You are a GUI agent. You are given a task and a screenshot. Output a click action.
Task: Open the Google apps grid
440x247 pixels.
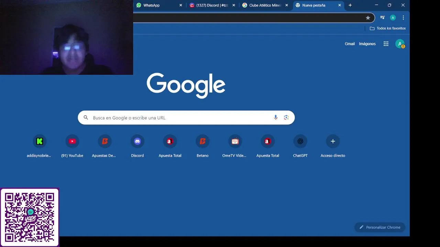click(x=386, y=44)
